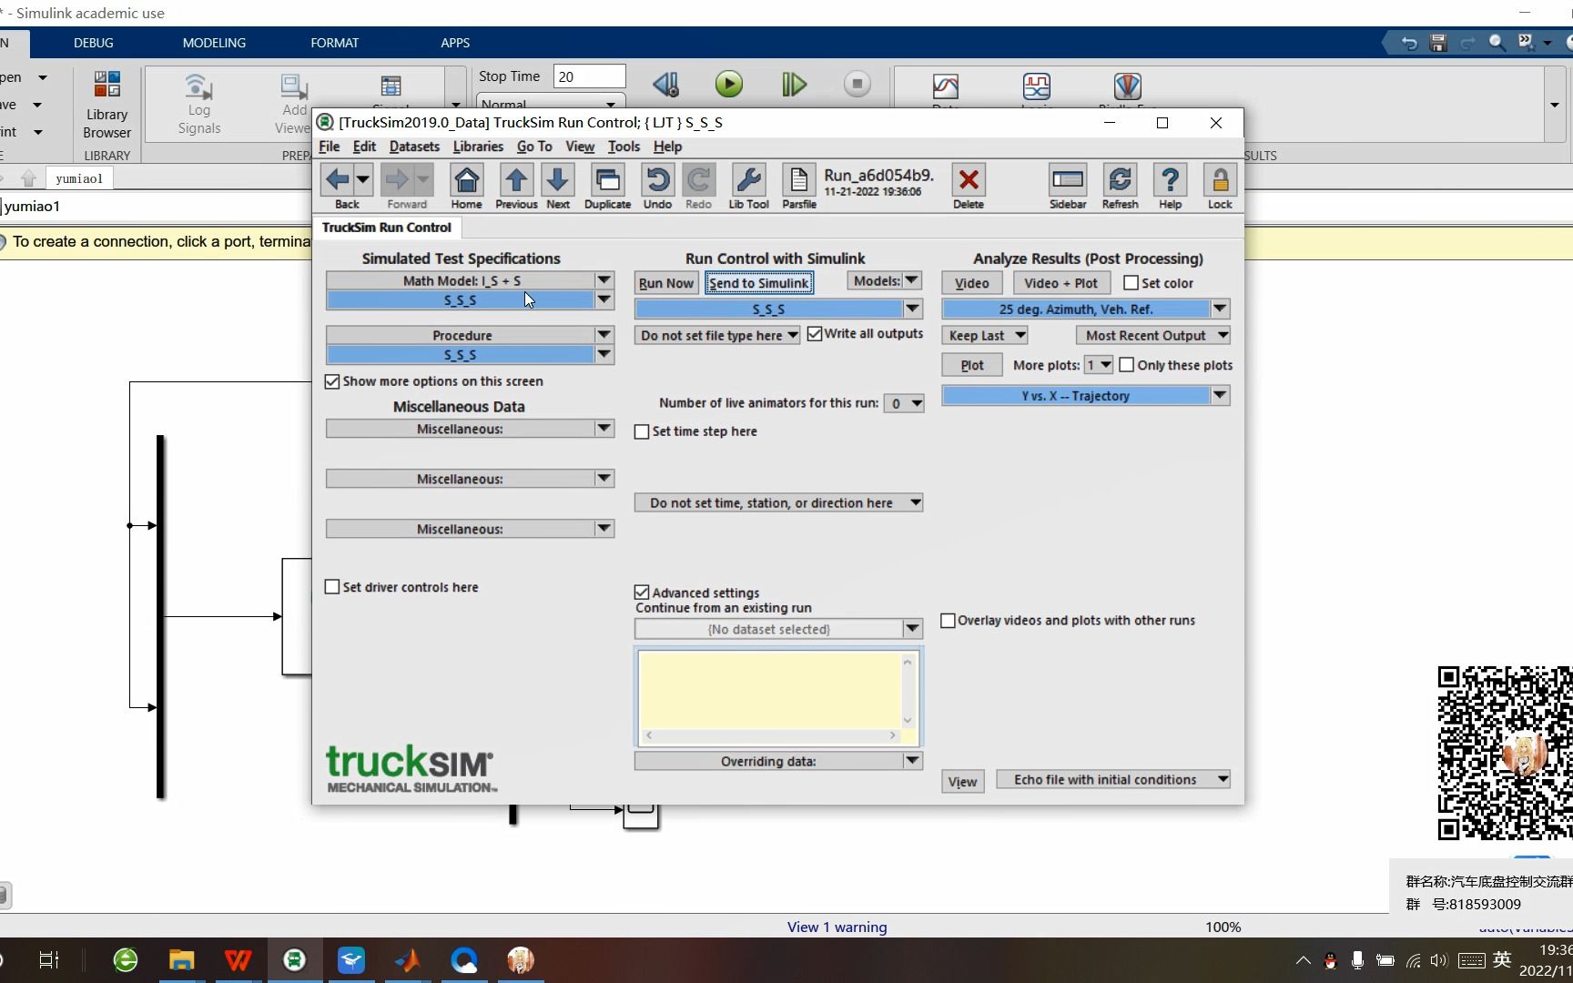Stop the Simulink simulation
Viewport: 1573px width, 983px height.
tap(857, 85)
